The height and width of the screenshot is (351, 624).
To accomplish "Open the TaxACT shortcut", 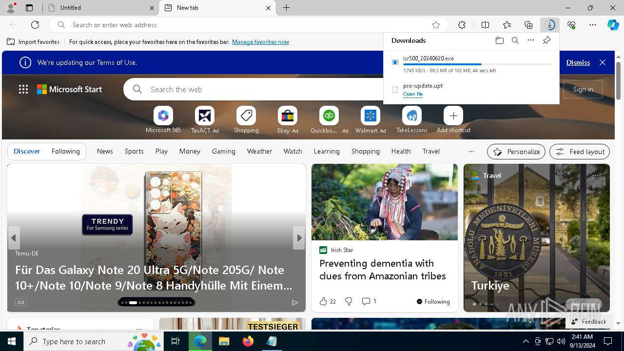I will [205, 120].
